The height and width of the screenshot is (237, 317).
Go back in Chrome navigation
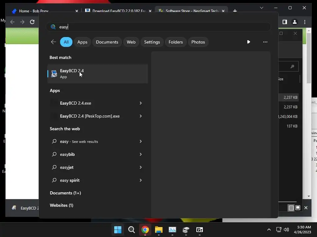coord(12,22)
